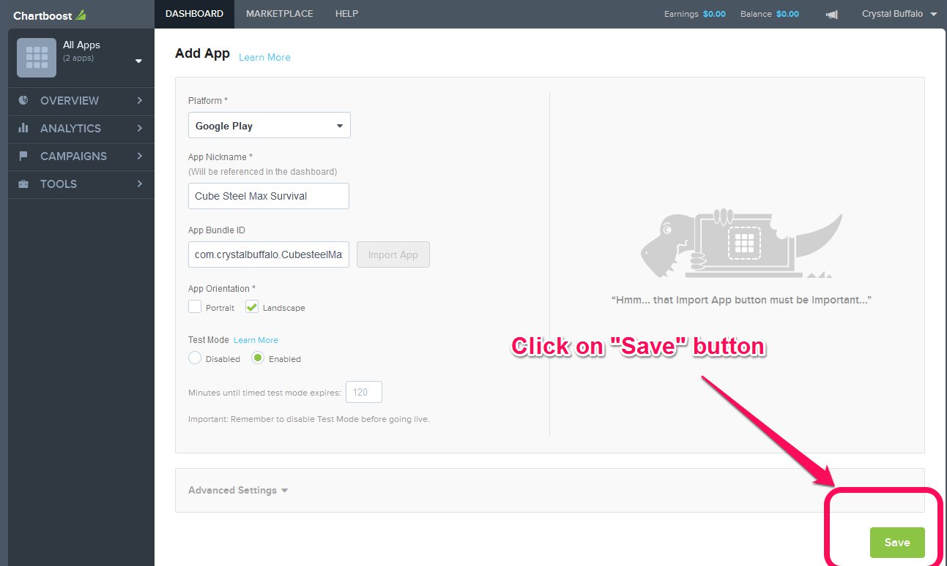Open the Tools sidebar section
The height and width of the screenshot is (566, 947).
81,184
